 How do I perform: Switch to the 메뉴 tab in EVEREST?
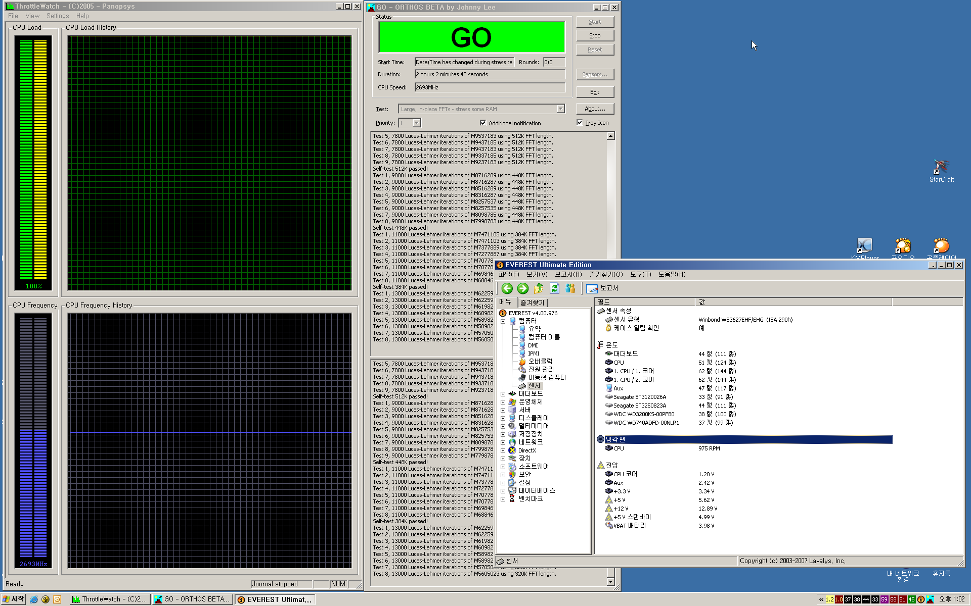tap(506, 302)
